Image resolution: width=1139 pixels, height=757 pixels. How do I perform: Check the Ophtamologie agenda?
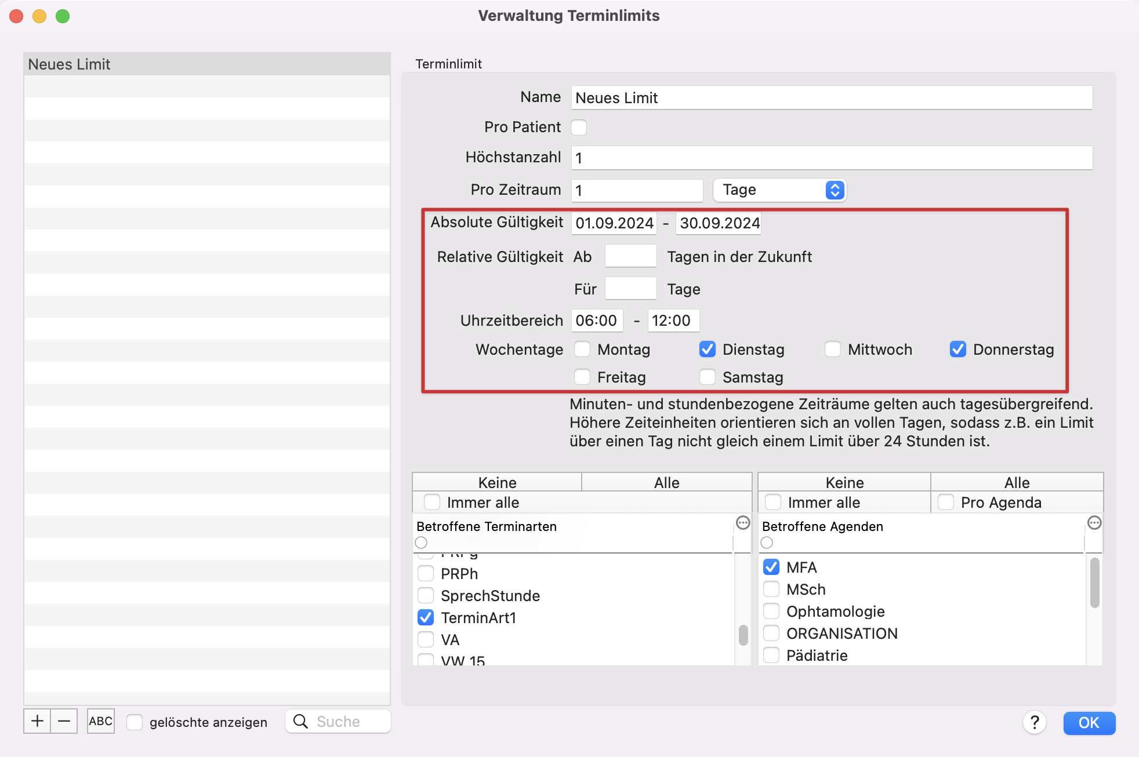771,611
